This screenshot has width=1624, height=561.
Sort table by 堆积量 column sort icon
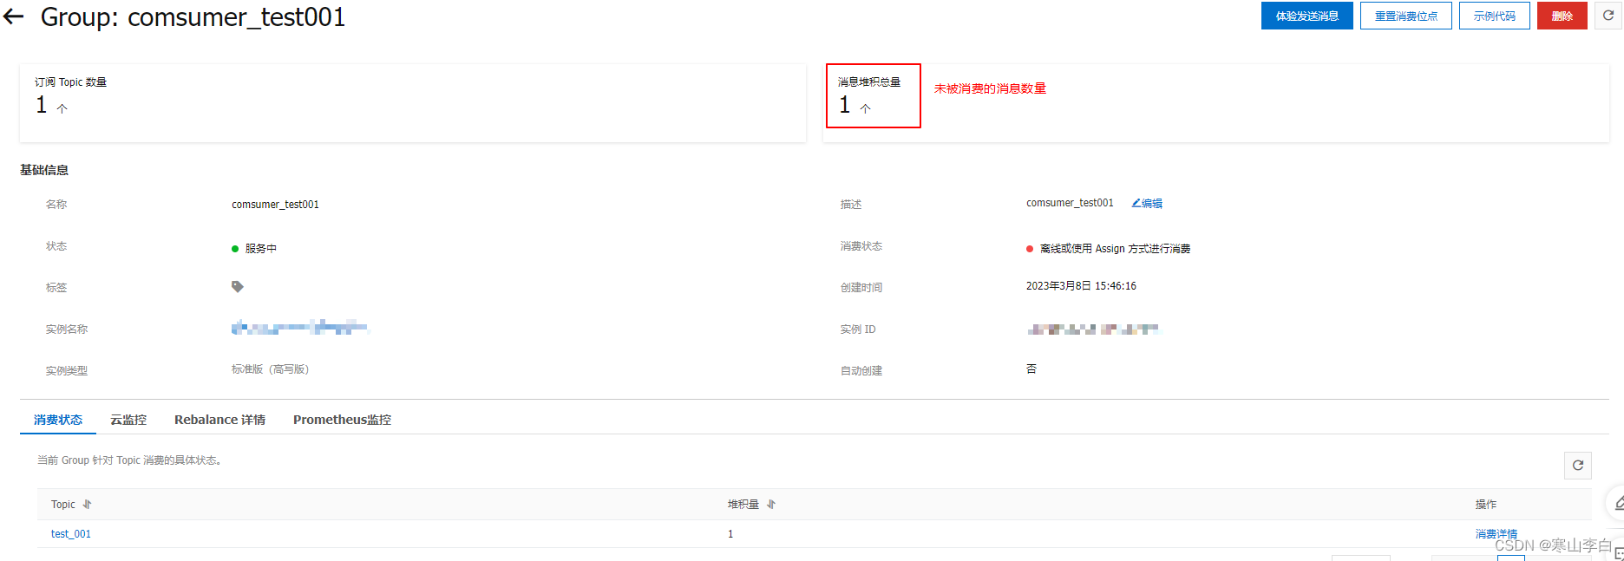[771, 505]
